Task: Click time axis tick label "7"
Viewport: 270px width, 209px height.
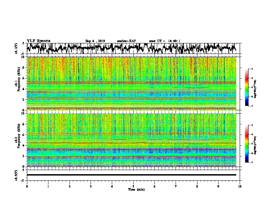Action: [x=176, y=186]
